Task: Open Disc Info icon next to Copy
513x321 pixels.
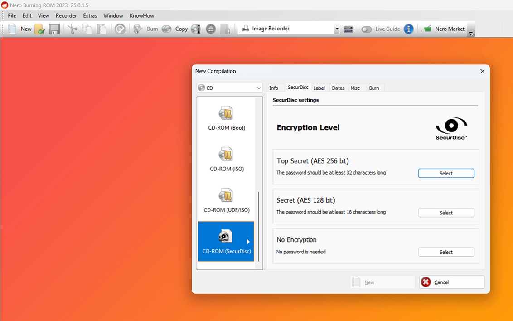Action: point(196,29)
